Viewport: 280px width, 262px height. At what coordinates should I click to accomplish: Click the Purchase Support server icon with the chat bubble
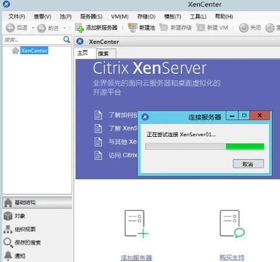232,224
